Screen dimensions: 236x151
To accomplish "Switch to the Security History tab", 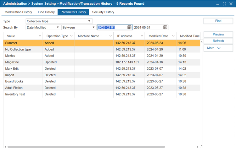I will [x=103, y=12].
